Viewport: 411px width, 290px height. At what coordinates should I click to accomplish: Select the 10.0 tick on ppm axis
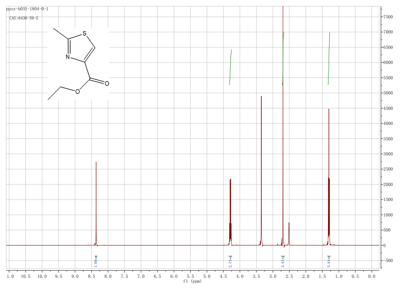pos(42,276)
